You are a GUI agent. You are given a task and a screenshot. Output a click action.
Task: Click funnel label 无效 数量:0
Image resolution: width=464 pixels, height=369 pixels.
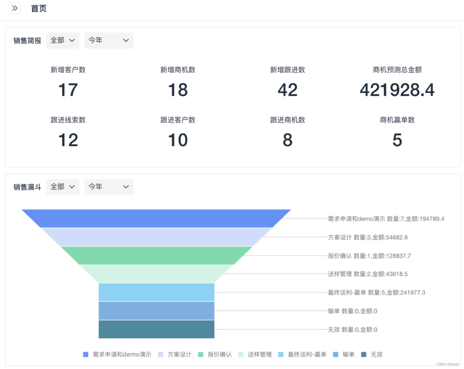[353, 330]
